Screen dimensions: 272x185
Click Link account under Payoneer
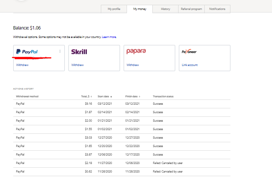[190, 65]
